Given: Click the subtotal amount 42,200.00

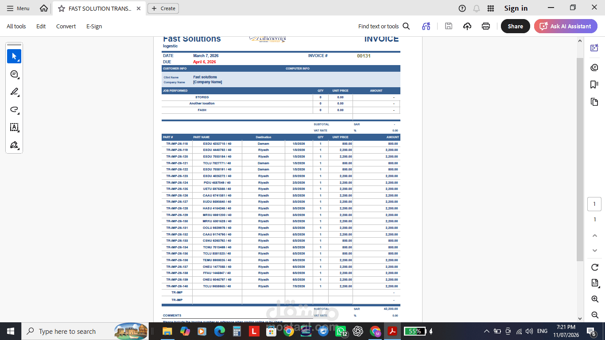Looking at the screenshot, I should [x=391, y=309].
